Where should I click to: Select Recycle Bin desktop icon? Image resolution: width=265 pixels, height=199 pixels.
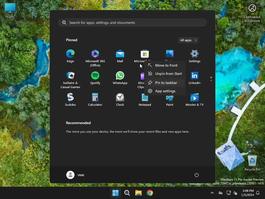click(x=252, y=163)
